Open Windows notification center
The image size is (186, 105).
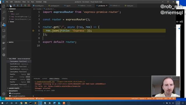(x=183, y=103)
